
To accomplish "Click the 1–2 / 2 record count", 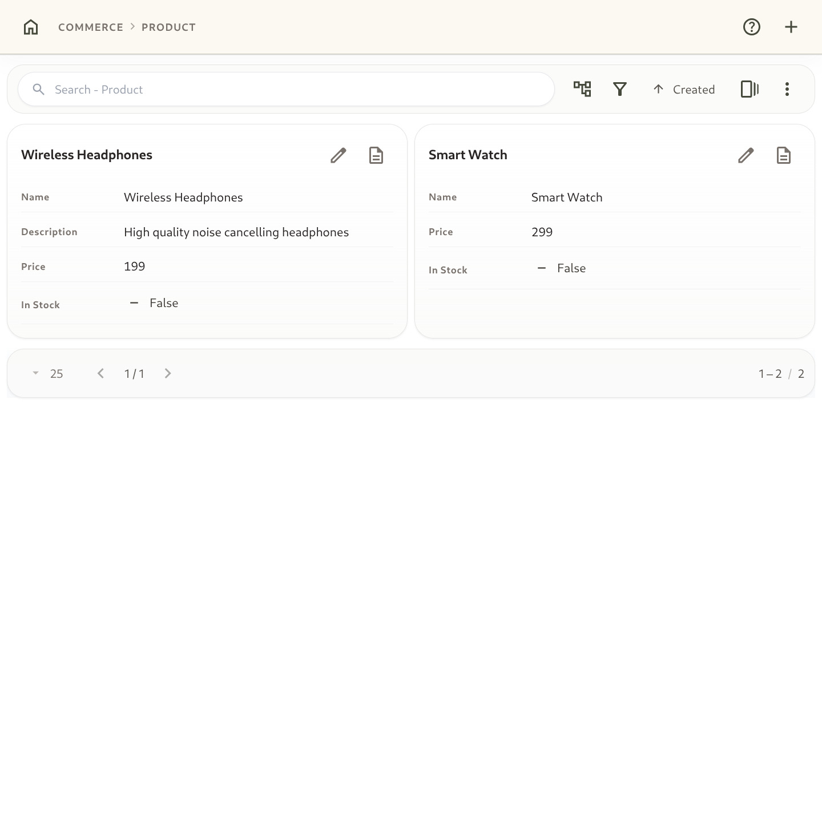I will pyautogui.click(x=781, y=374).
